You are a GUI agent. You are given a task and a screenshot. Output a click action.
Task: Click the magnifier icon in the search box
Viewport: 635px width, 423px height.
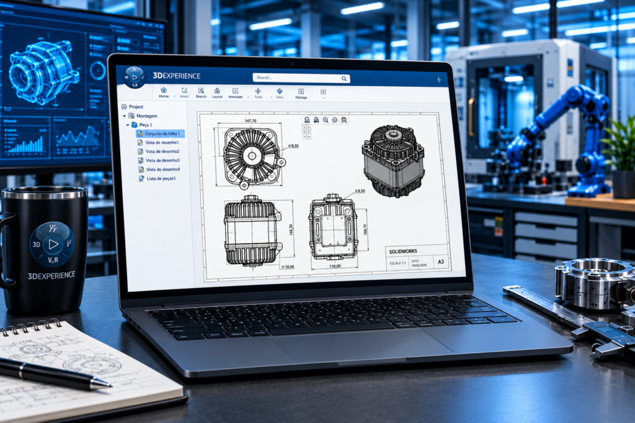[344, 79]
